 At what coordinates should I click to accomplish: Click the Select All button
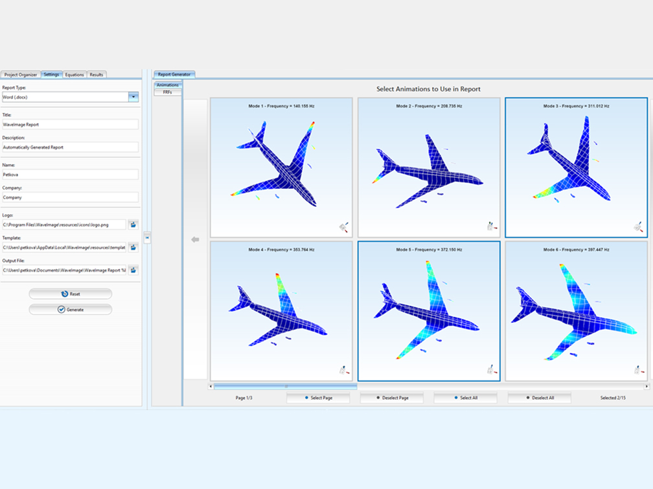coord(466,398)
